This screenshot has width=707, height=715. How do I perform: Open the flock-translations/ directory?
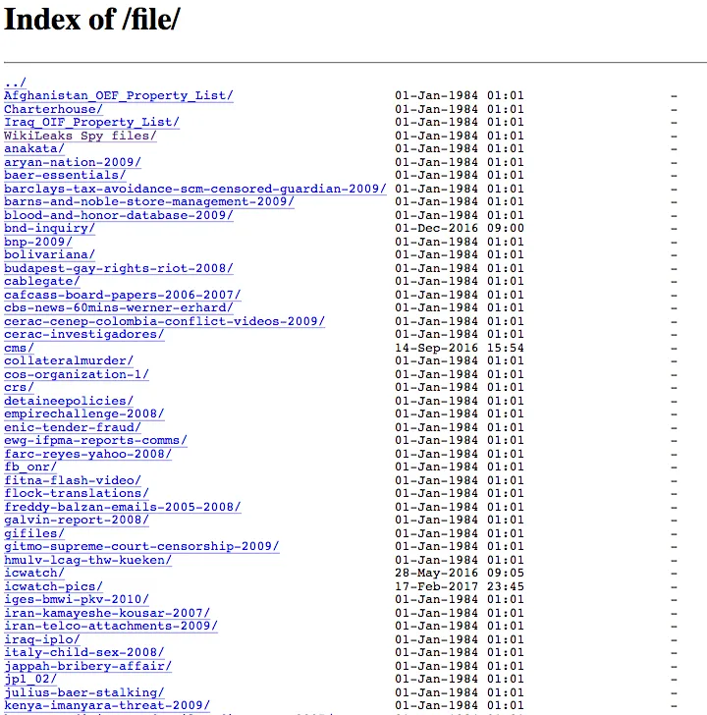tap(77, 492)
